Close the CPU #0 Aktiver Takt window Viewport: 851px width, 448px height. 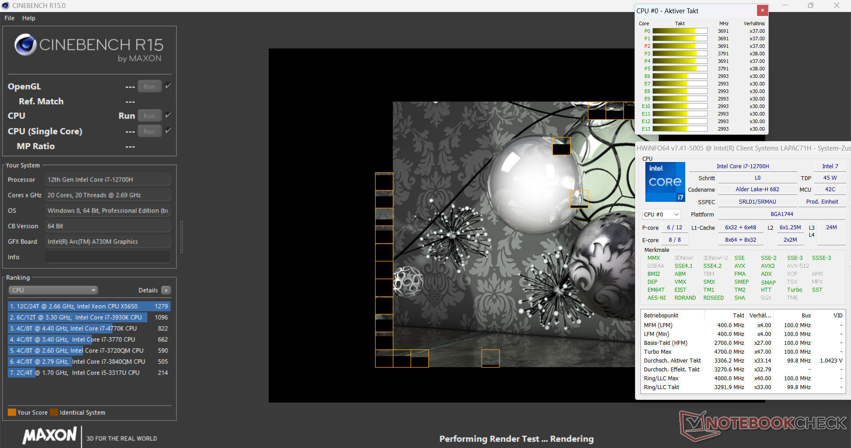pyautogui.click(x=762, y=10)
